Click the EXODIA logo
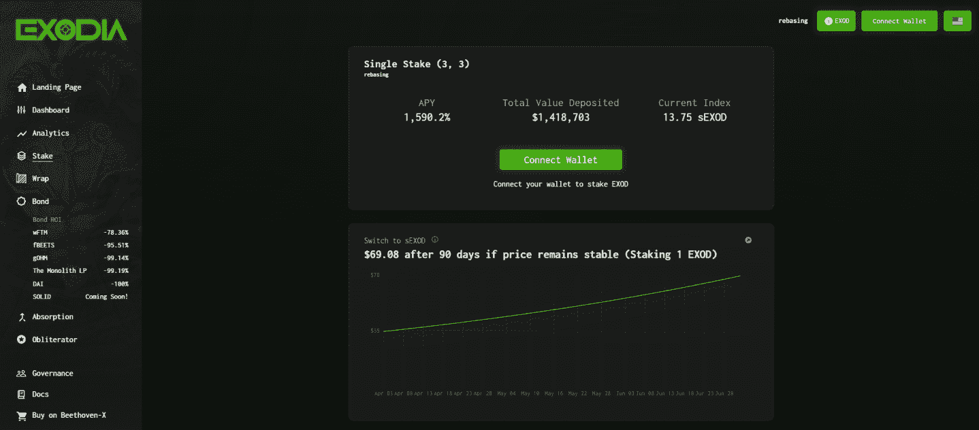Viewport: 979px width, 430px height. [71, 30]
